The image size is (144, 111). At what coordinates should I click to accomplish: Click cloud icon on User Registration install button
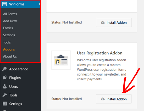pyautogui.click(x=103, y=99)
